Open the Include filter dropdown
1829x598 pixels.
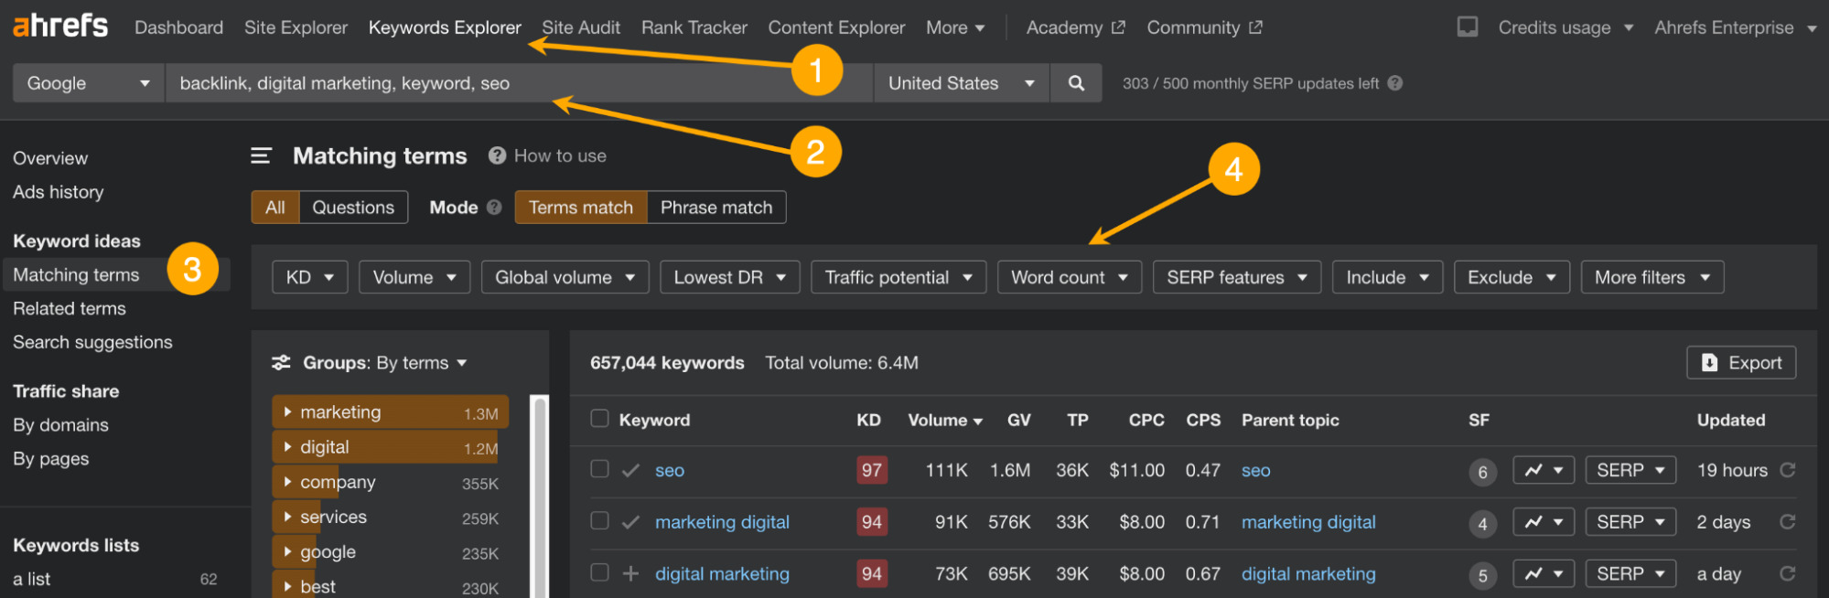[1388, 277]
